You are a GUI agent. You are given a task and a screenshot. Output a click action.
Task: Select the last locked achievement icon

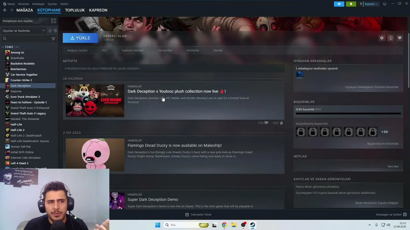(373, 132)
